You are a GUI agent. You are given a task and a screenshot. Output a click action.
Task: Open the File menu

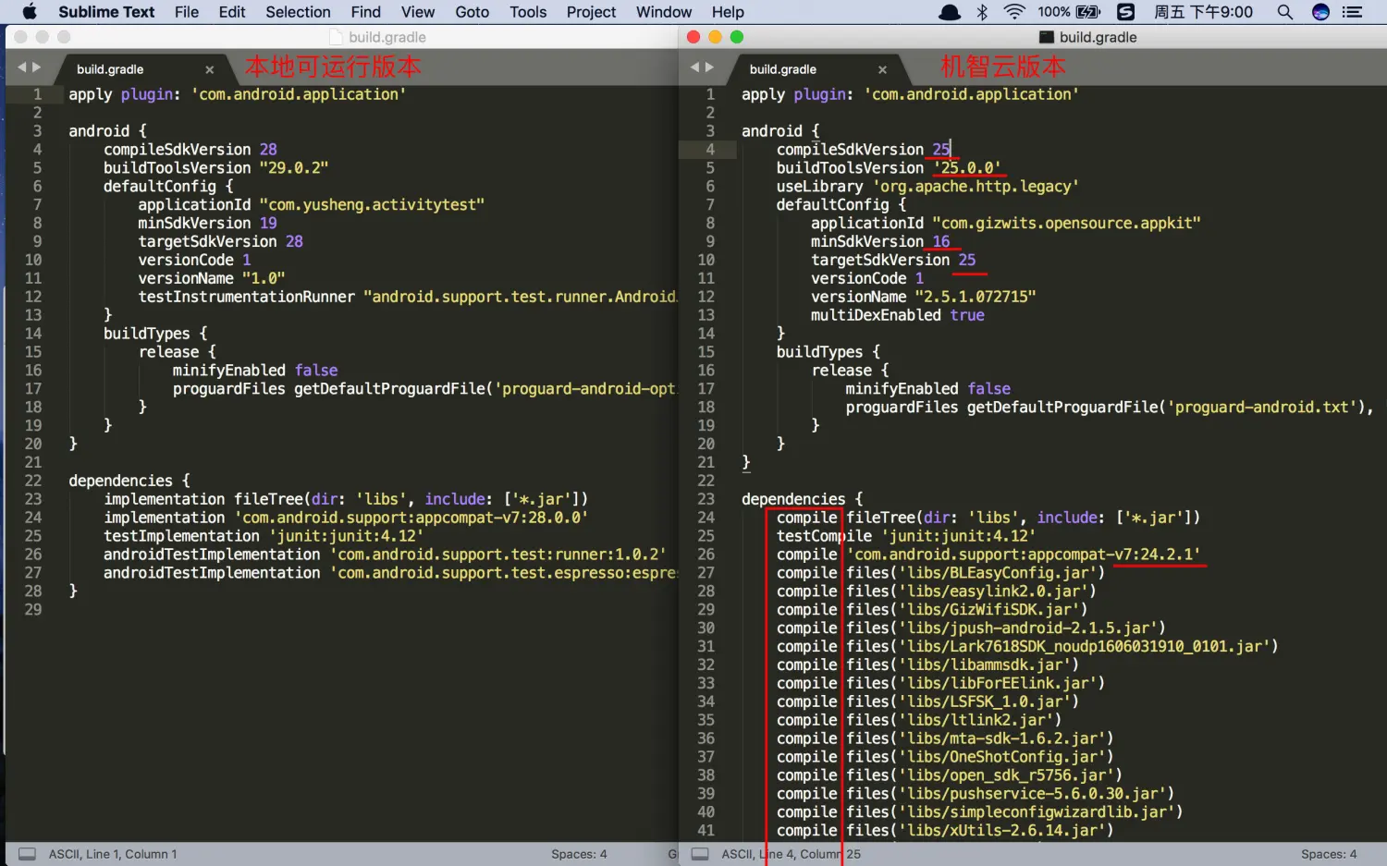[187, 12]
